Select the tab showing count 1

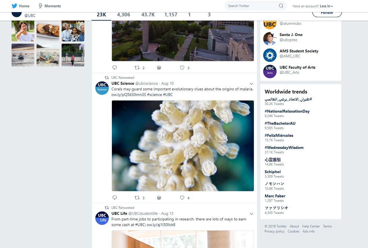[x=189, y=15]
